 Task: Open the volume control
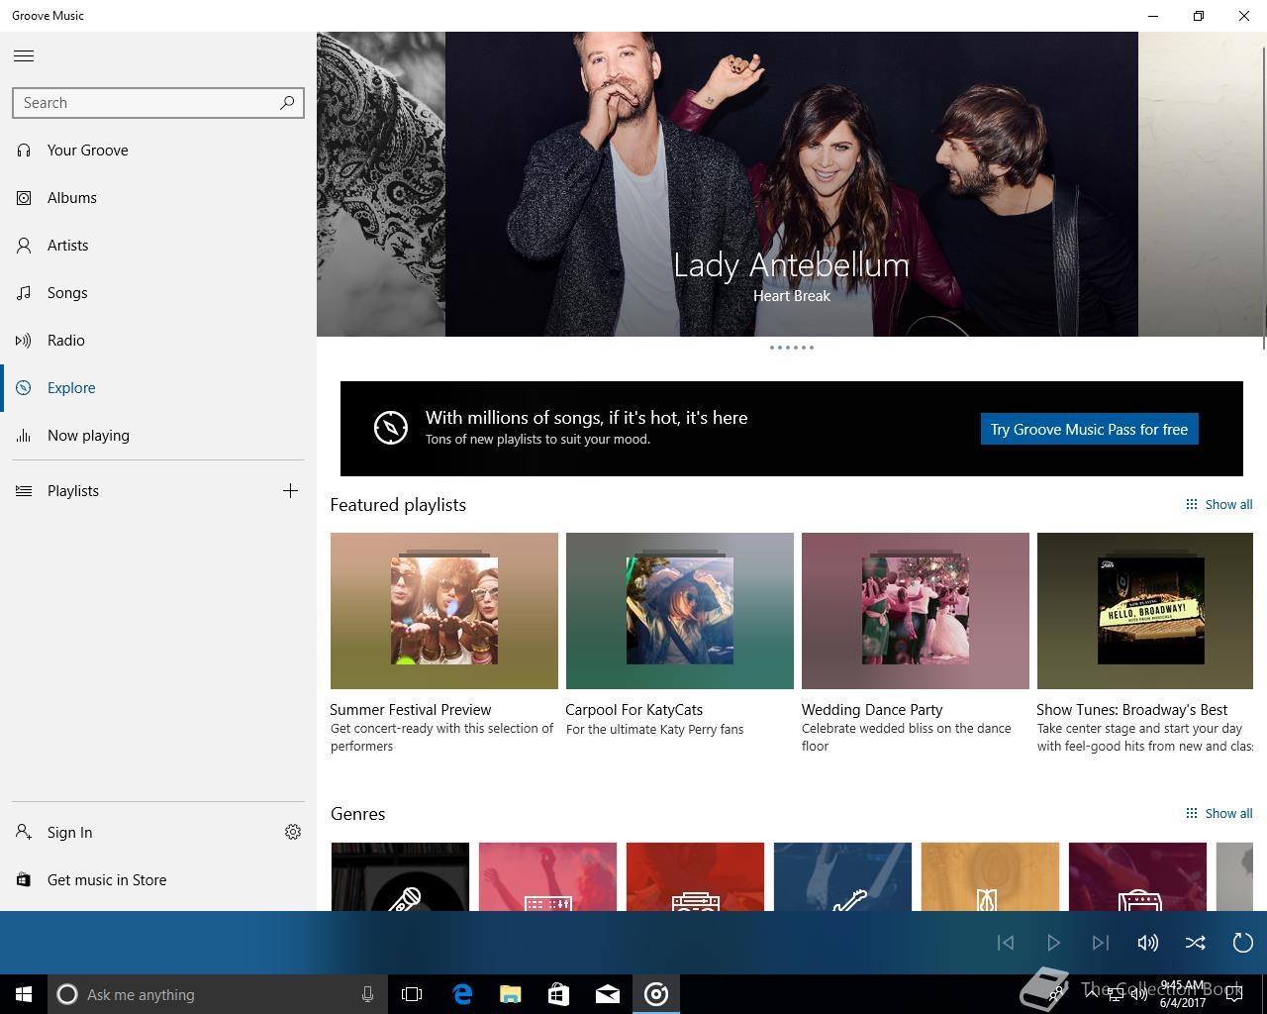(1148, 943)
